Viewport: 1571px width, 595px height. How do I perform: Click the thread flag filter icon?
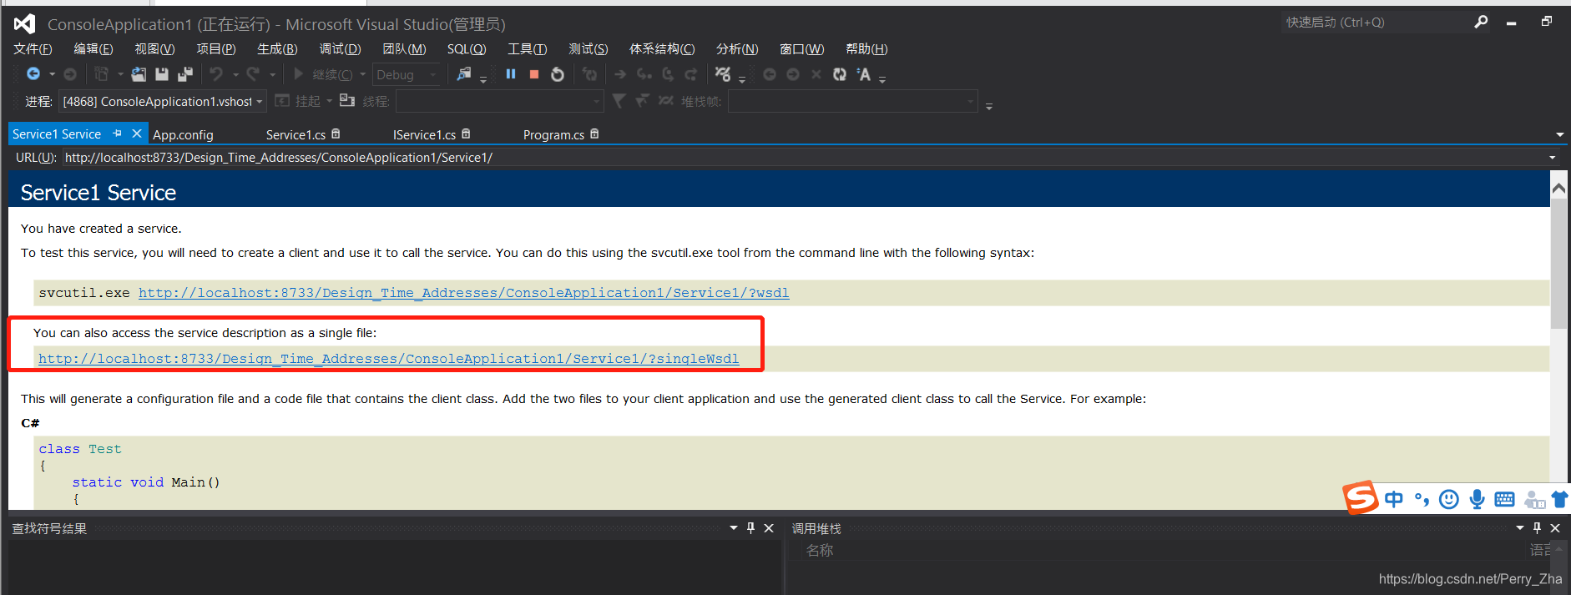(x=619, y=101)
